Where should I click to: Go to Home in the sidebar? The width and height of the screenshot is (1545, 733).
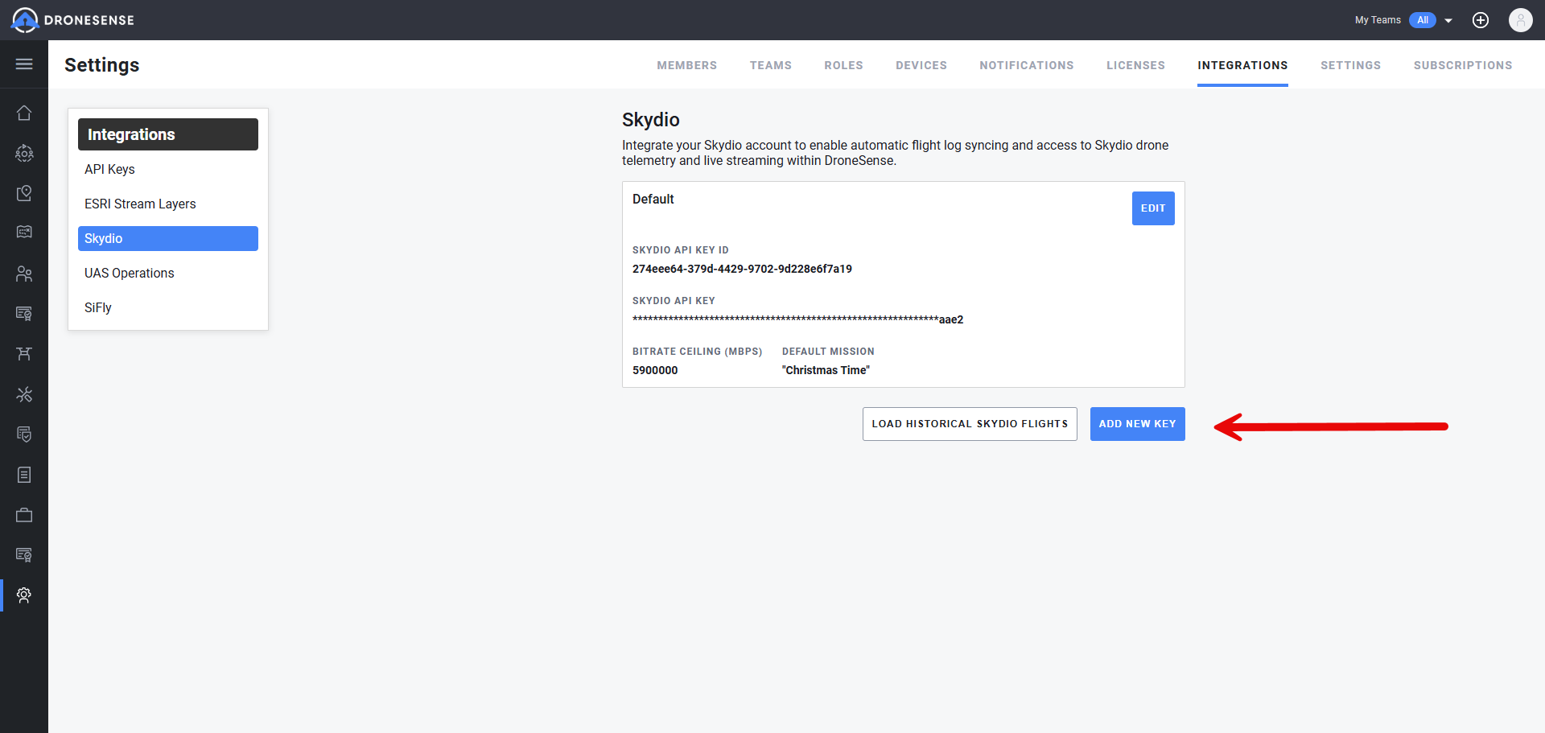(24, 113)
